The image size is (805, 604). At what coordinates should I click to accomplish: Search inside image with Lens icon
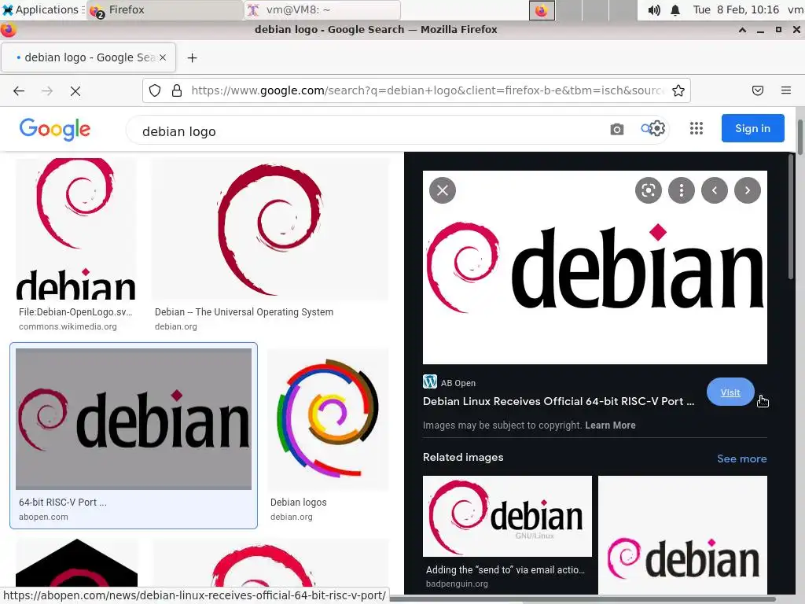(649, 190)
